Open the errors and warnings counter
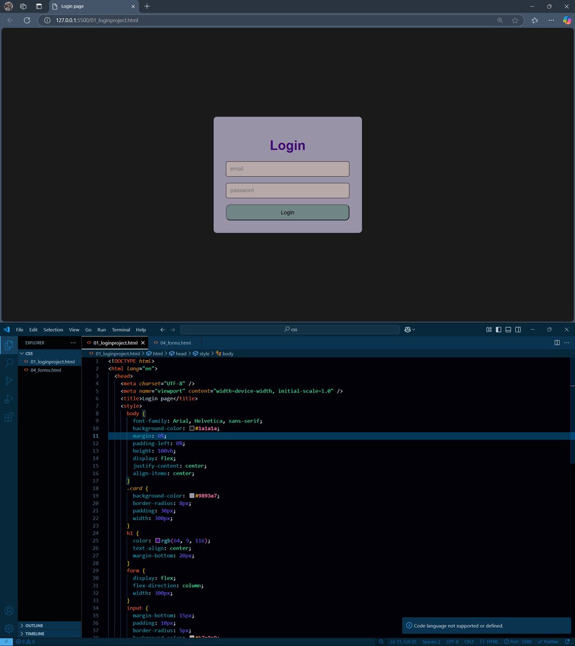 (25, 642)
